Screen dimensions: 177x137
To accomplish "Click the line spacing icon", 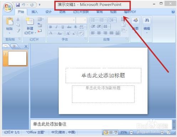I will pyautogui.click(x=112, y=20).
